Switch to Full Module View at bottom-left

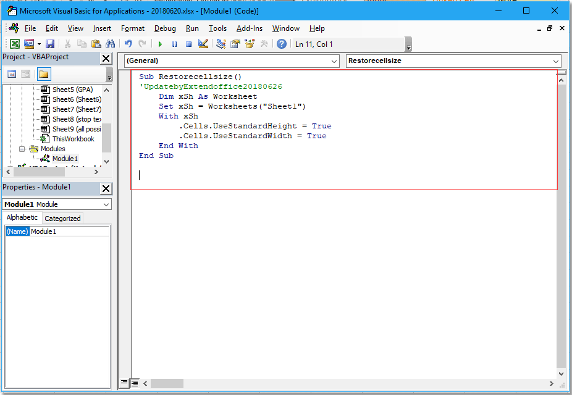(135, 383)
